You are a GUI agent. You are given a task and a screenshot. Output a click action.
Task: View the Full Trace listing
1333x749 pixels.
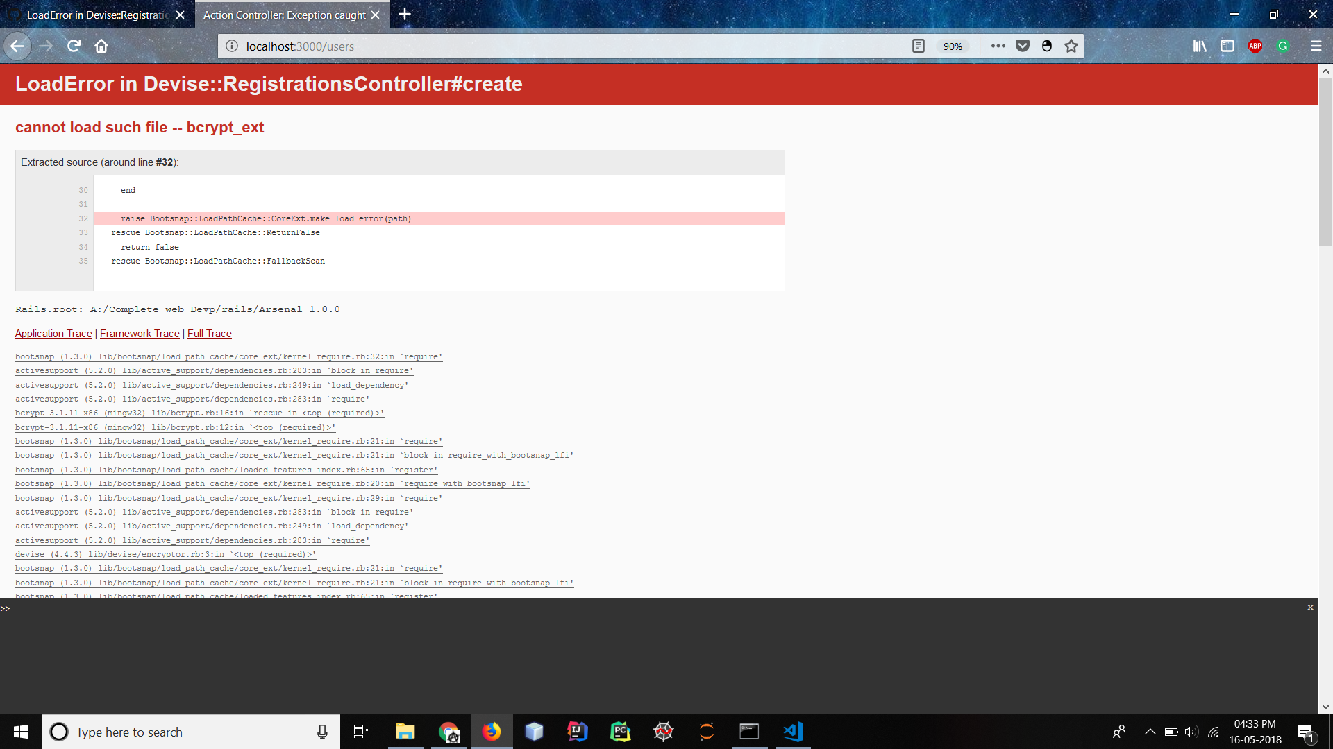tap(209, 334)
